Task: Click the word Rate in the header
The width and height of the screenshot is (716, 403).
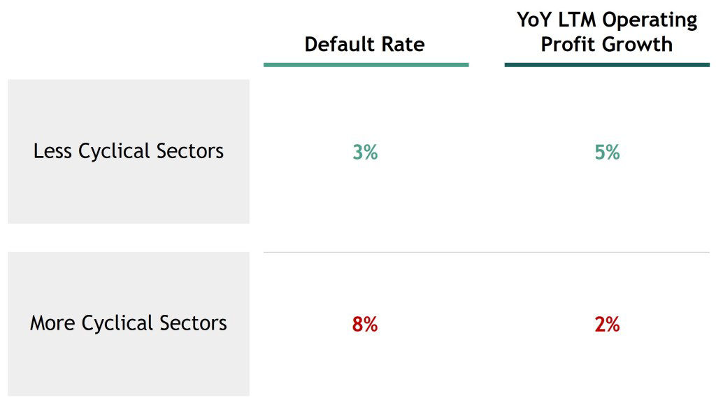Action: tap(403, 44)
